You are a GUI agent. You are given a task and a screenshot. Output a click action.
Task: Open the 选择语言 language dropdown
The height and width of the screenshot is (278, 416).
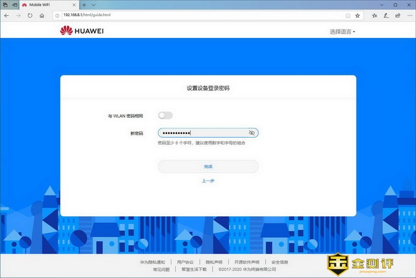(342, 31)
